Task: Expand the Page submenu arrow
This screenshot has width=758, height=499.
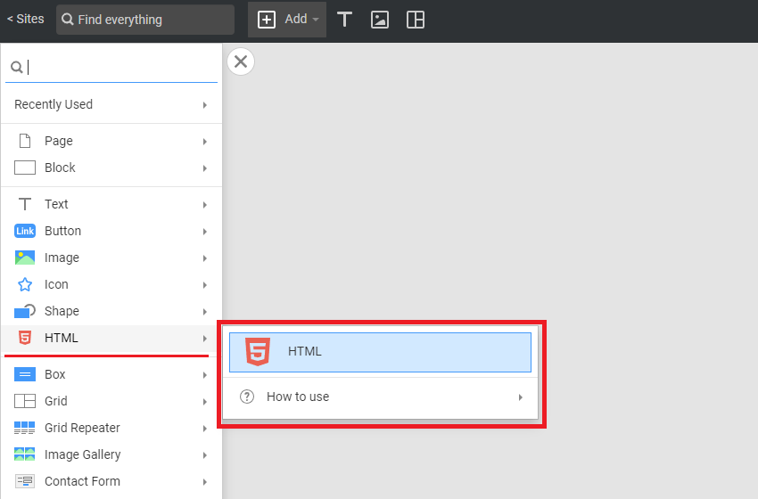Action: point(205,142)
